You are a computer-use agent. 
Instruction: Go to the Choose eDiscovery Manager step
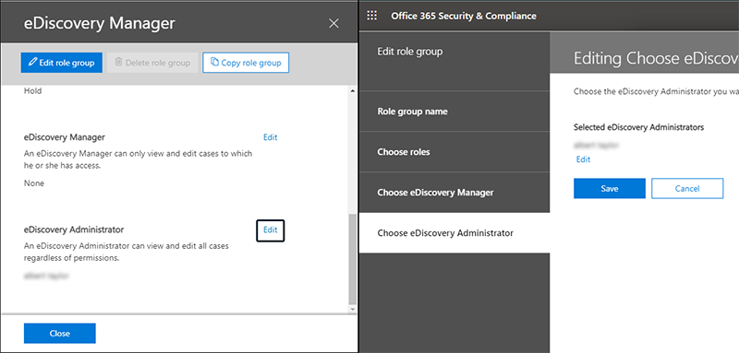click(454, 193)
